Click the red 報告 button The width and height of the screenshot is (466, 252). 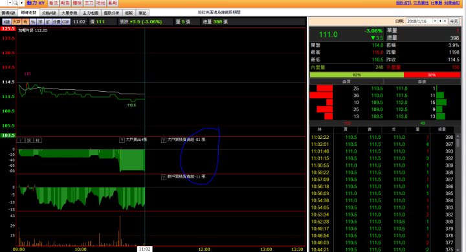pyautogui.click(x=65, y=3)
